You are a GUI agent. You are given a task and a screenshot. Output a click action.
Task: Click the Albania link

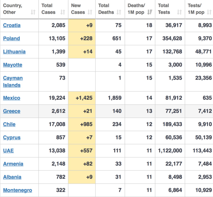(12, 177)
